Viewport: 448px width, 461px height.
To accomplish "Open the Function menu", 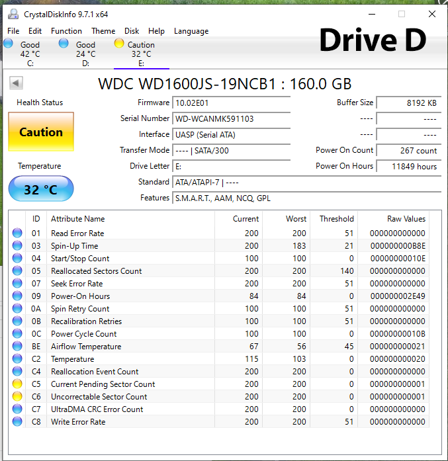I will pos(66,31).
